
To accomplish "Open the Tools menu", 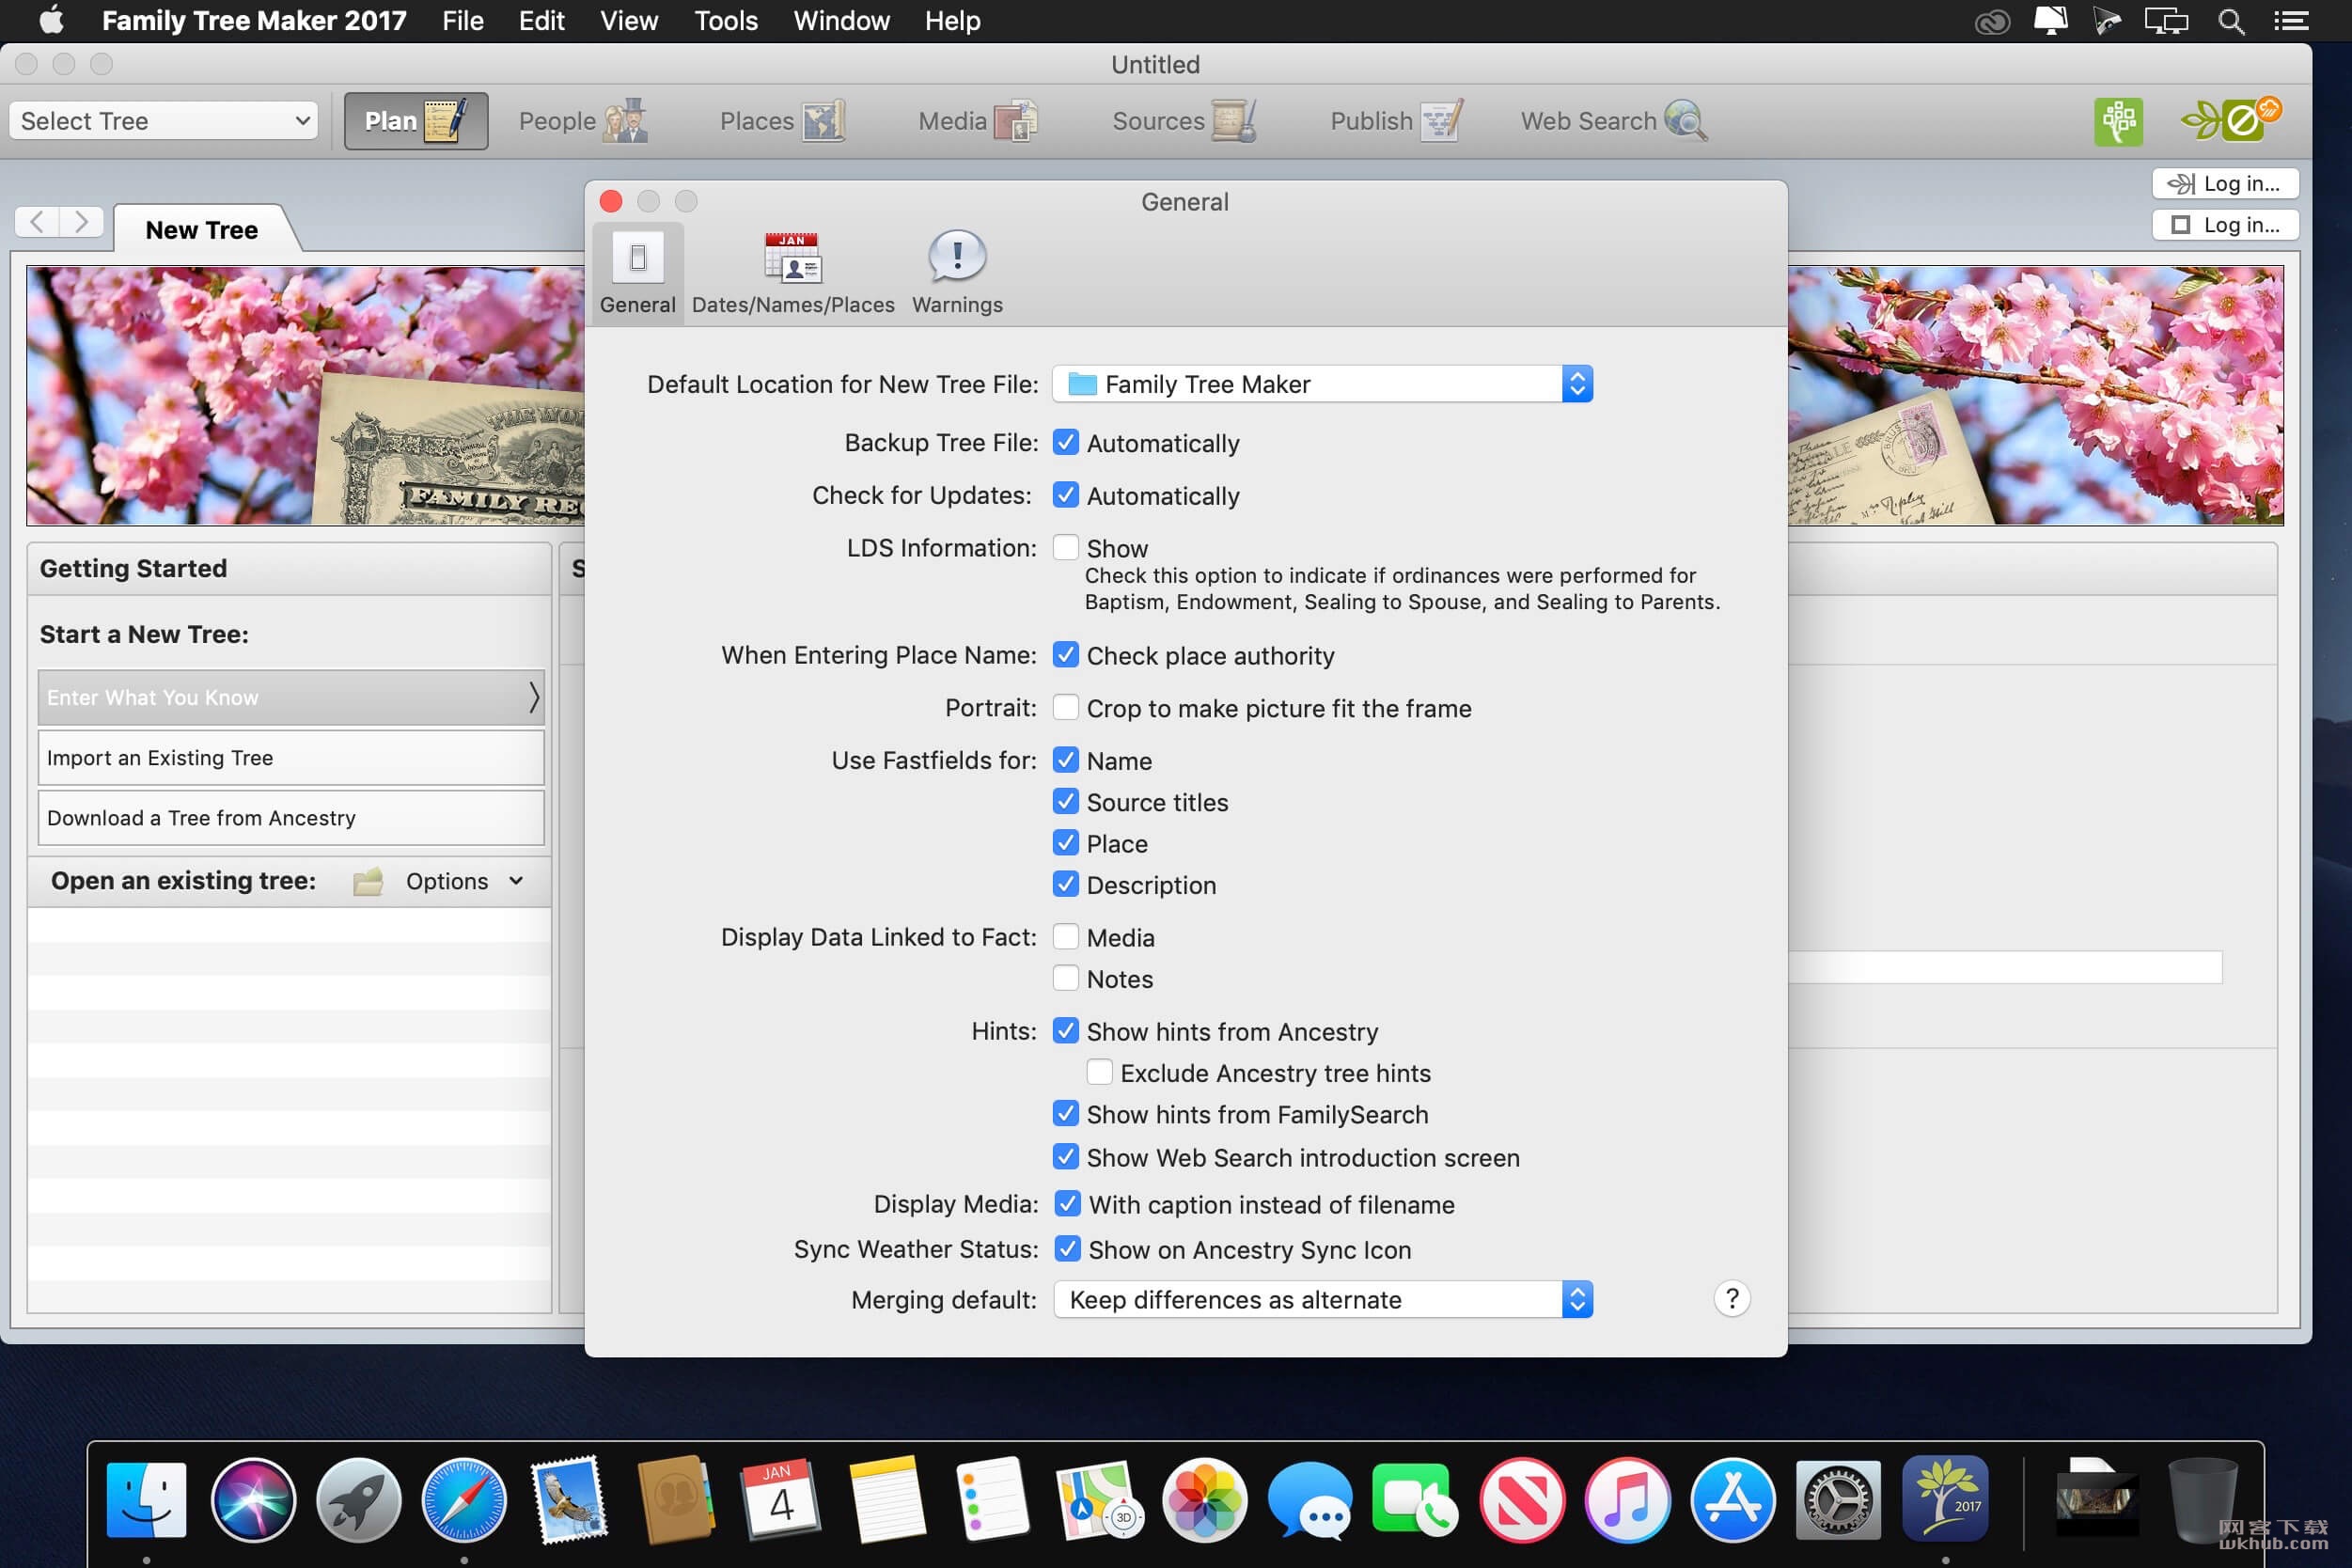I will [726, 21].
